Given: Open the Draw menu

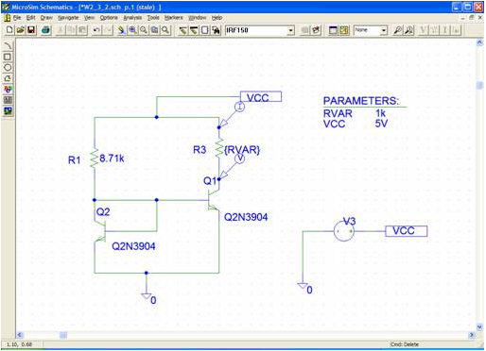Looking at the screenshot, I should [x=46, y=18].
